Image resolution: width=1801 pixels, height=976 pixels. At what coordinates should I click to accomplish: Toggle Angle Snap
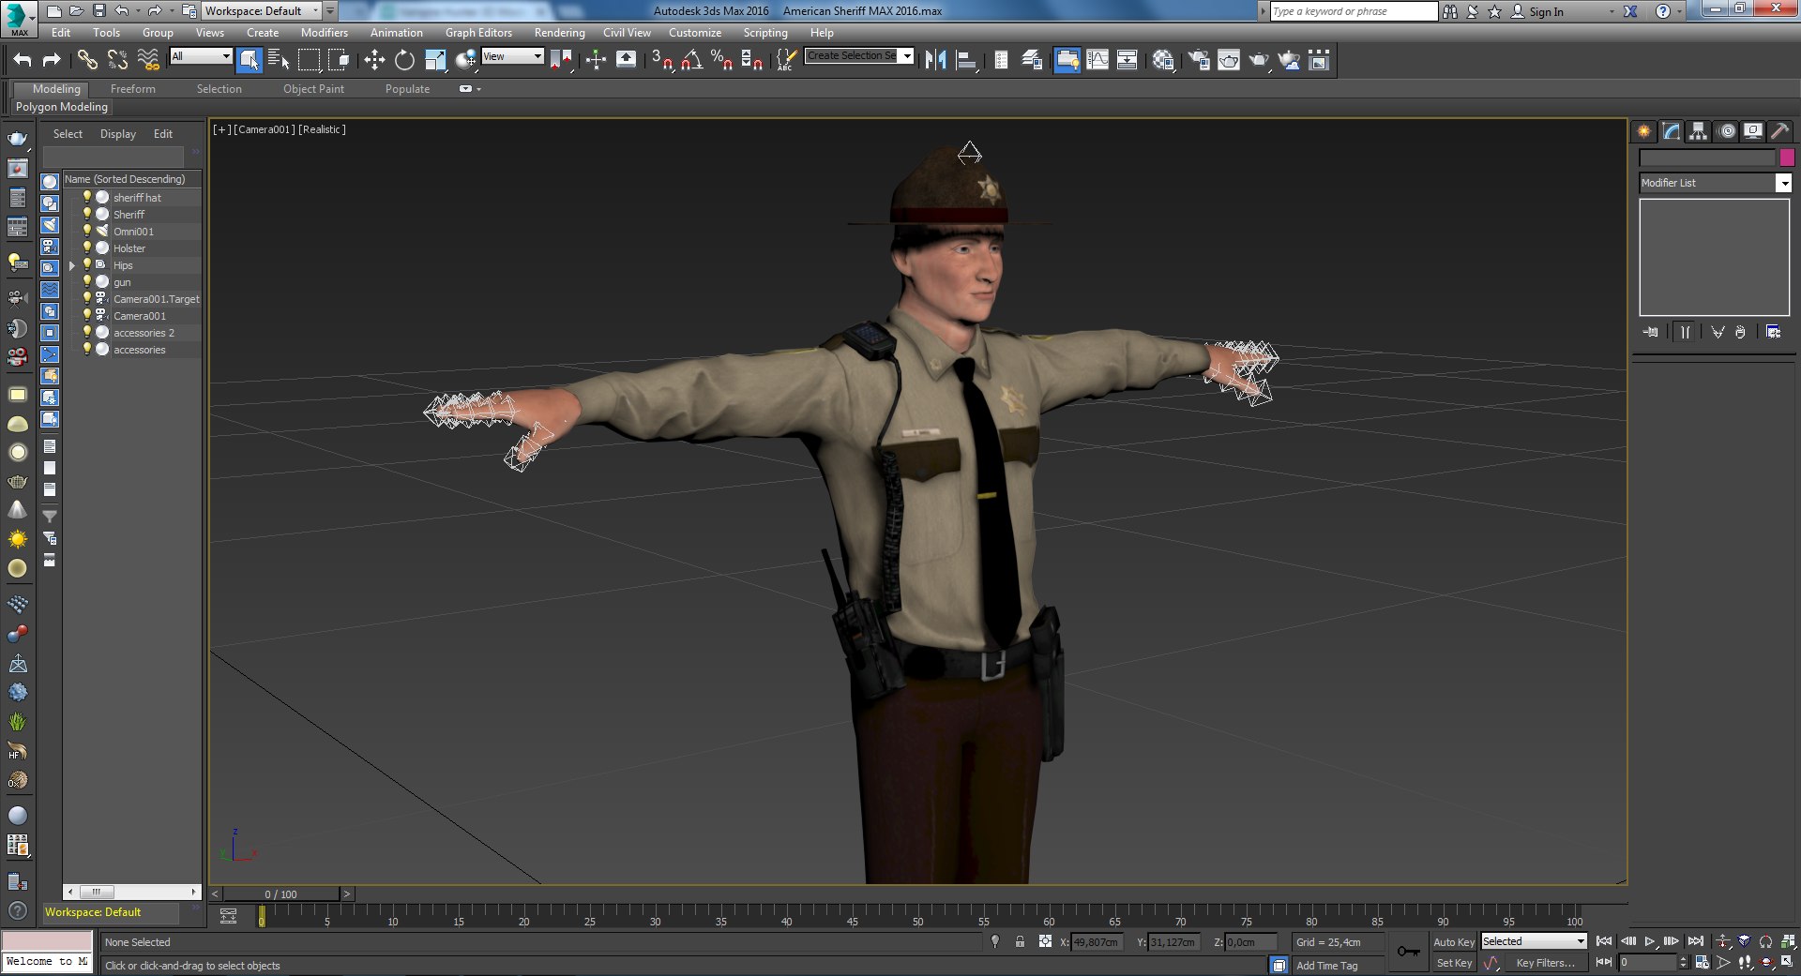[692, 60]
